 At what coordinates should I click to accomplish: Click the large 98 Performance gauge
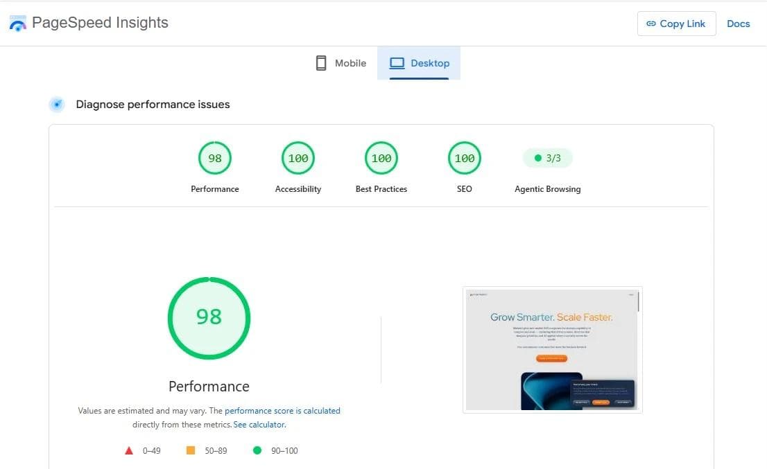point(209,318)
